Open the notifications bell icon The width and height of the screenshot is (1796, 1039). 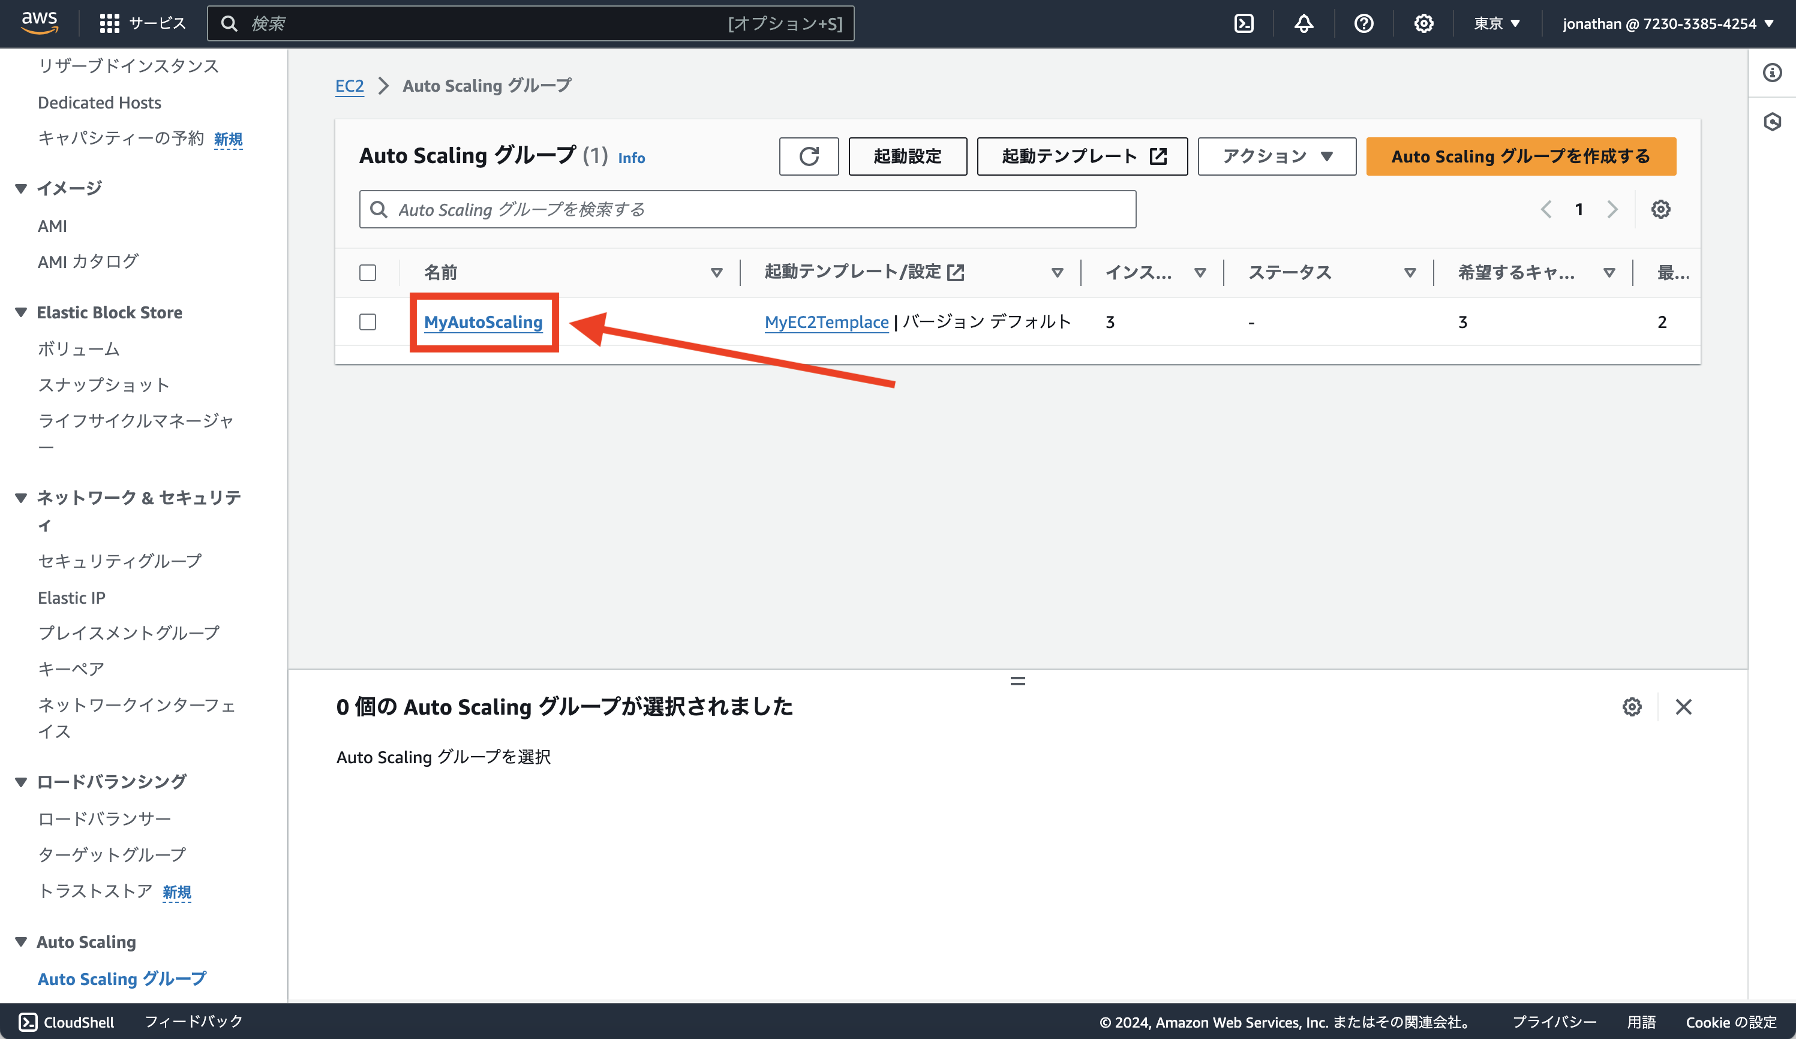tap(1303, 23)
